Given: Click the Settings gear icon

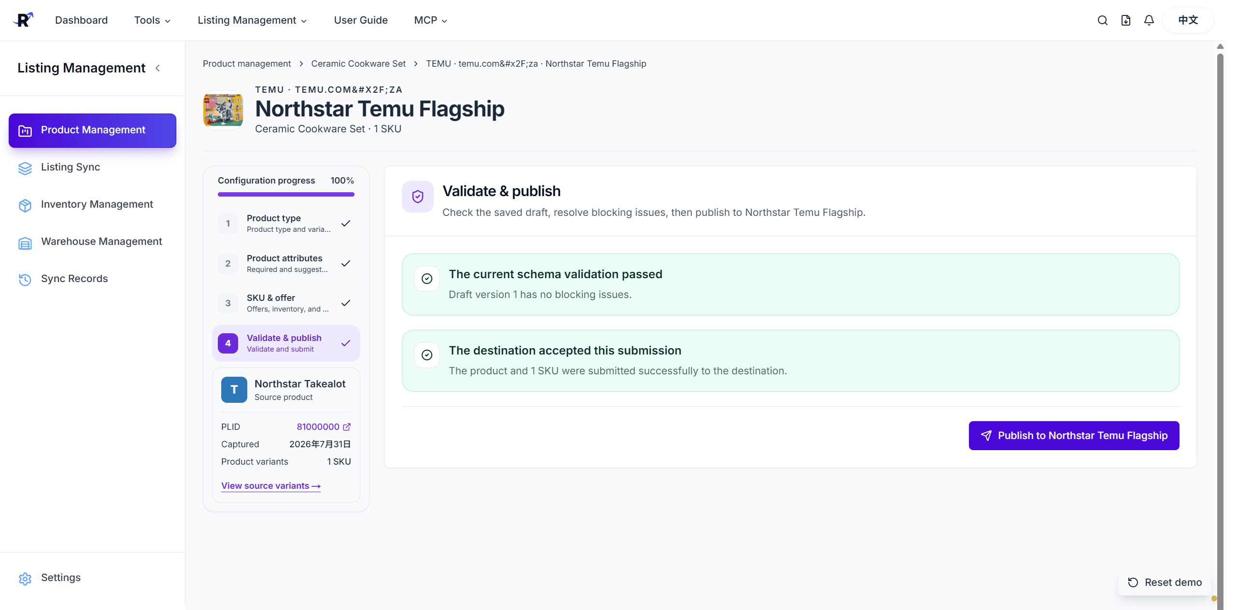Looking at the screenshot, I should (25, 579).
